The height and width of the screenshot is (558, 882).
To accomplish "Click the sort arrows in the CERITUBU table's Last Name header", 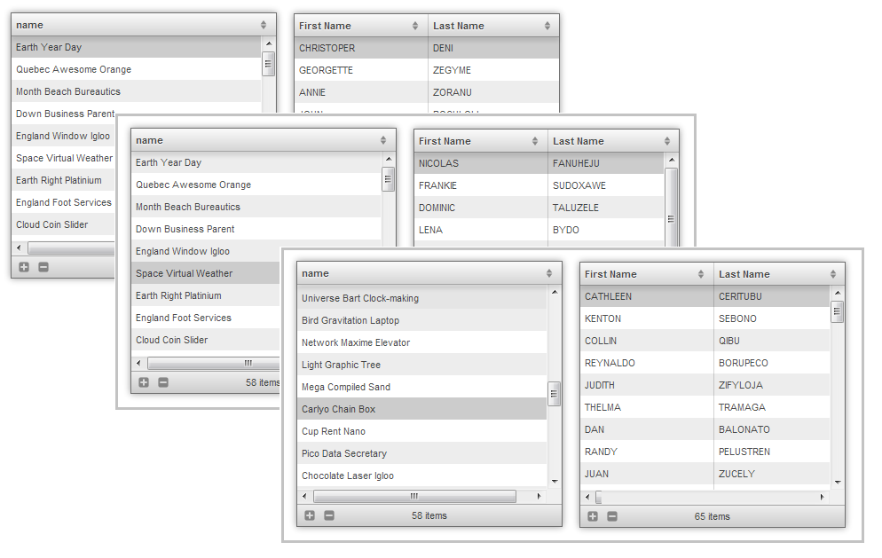I will pyautogui.click(x=833, y=274).
